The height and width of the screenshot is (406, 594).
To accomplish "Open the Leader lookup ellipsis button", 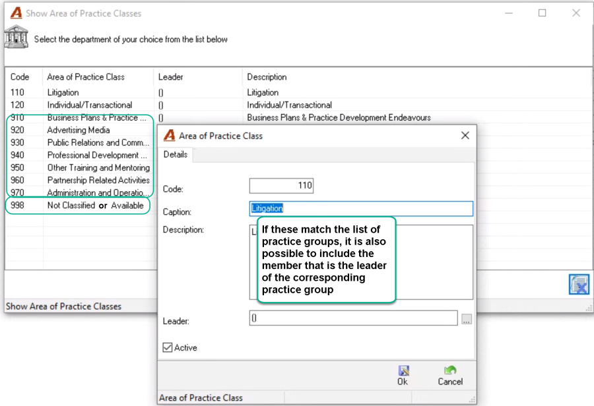I will (x=467, y=319).
